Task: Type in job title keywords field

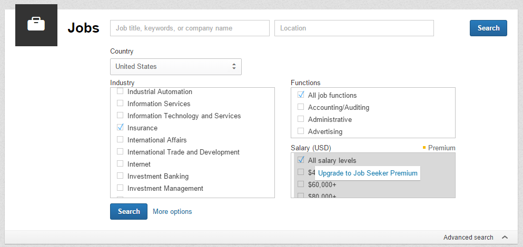Action: pyautogui.click(x=190, y=28)
